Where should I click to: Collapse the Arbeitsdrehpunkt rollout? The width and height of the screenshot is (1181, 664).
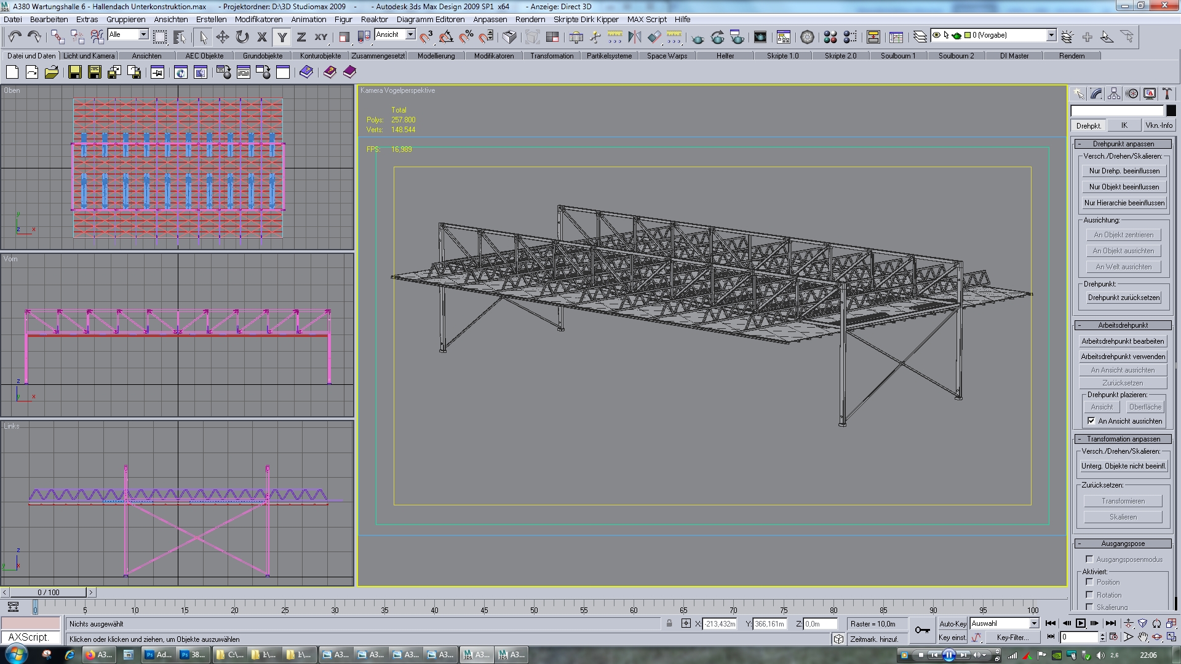[1123, 325]
